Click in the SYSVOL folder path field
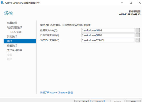This screenshot has width=142, height=102. click(108, 40)
